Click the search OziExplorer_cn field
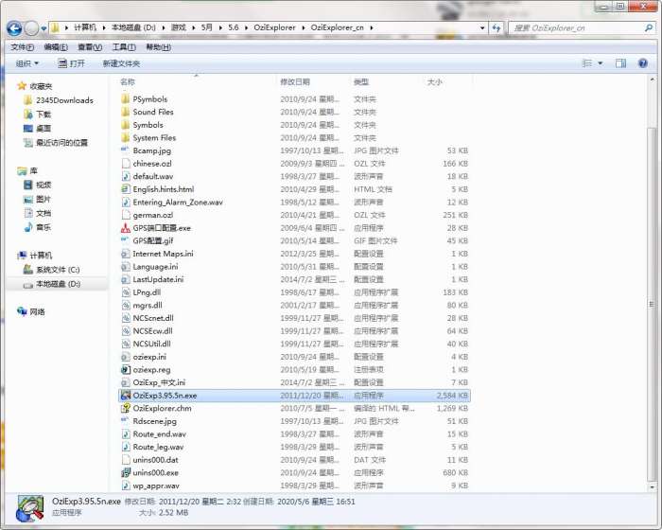This screenshot has height=530, width=662. (x=576, y=27)
